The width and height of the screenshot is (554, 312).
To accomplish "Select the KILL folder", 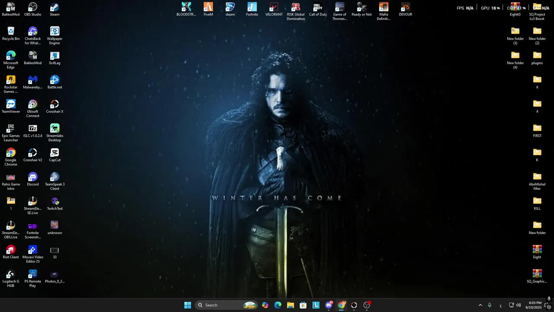I will coord(537,204).
